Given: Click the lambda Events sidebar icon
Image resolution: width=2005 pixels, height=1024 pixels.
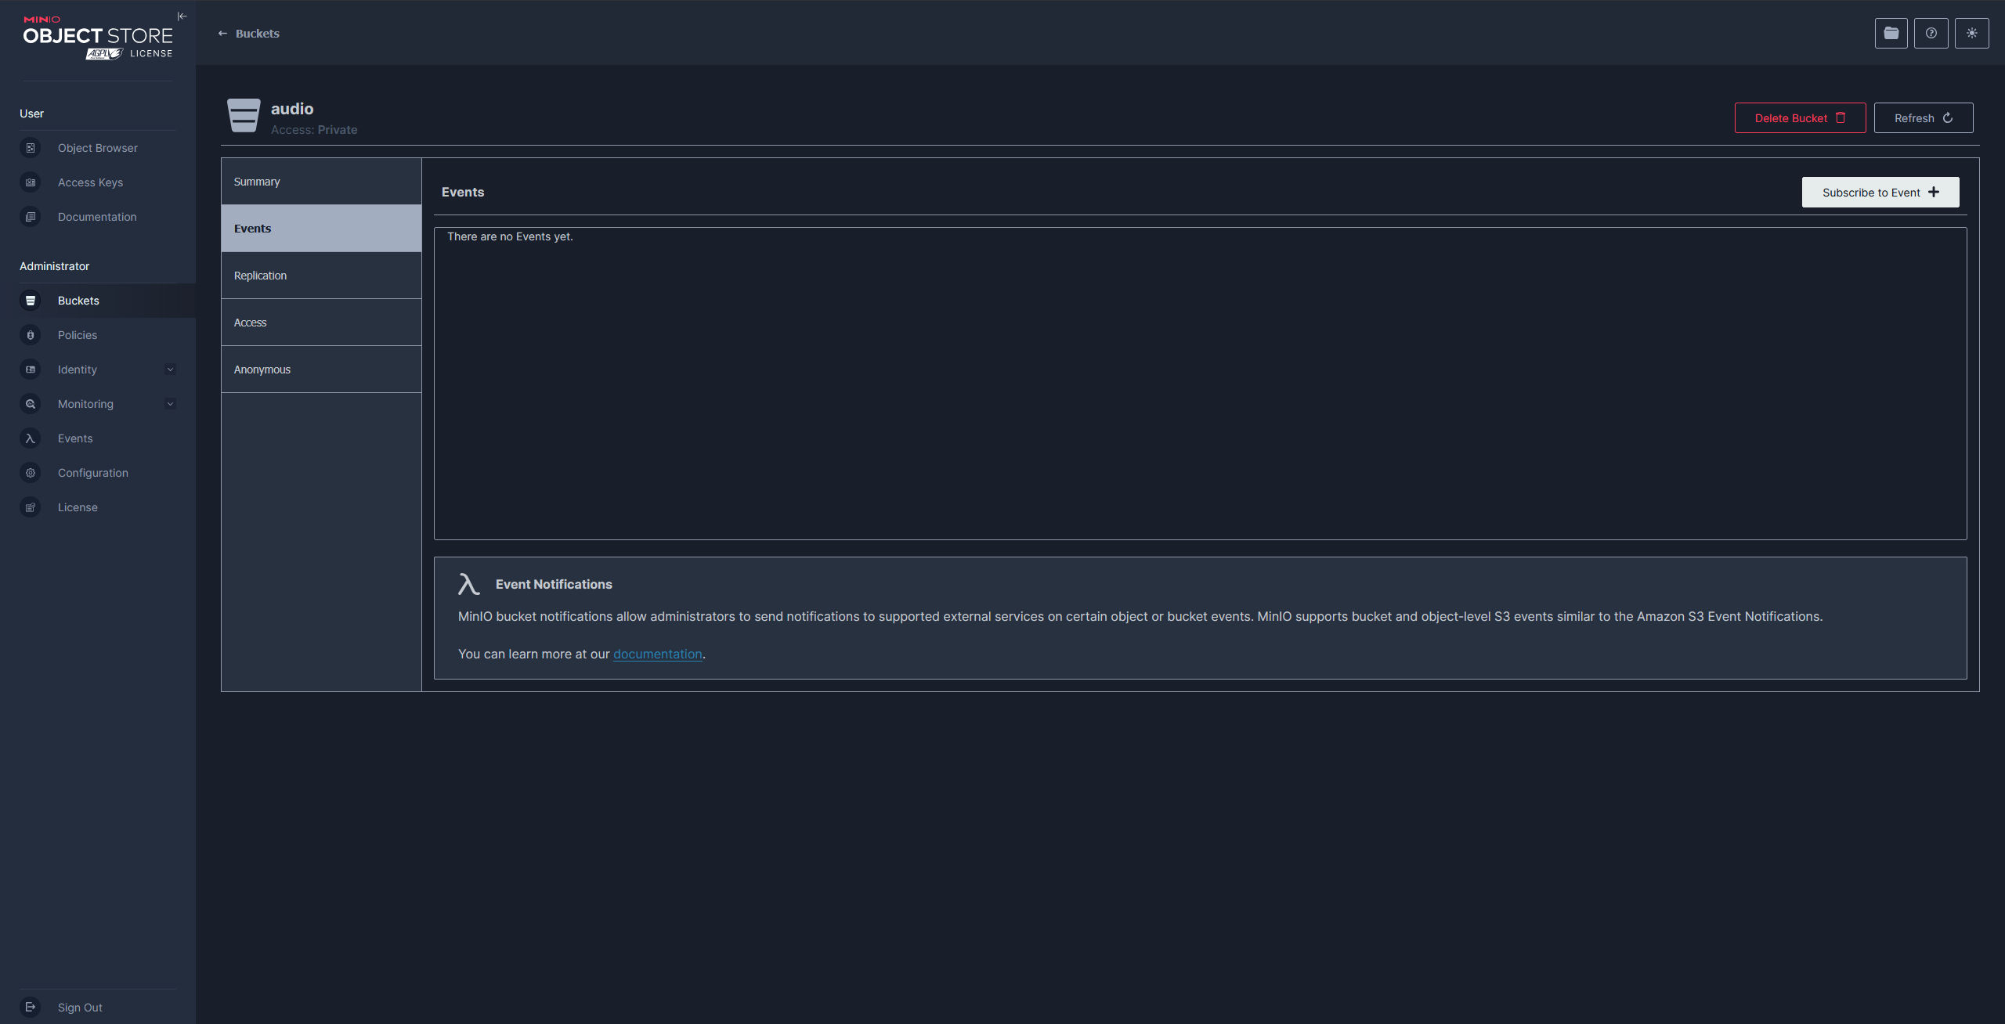Looking at the screenshot, I should pyautogui.click(x=31, y=438).
